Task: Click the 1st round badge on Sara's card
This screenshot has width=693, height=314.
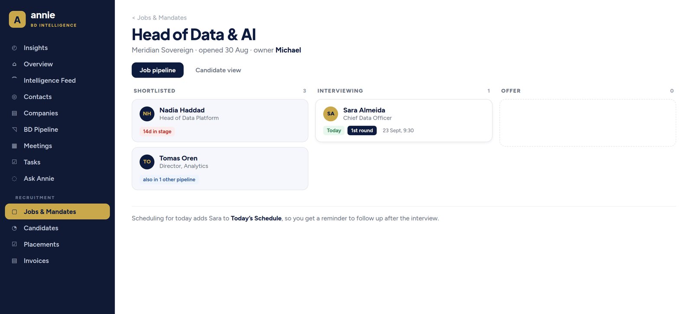Action: click(362, 130)
